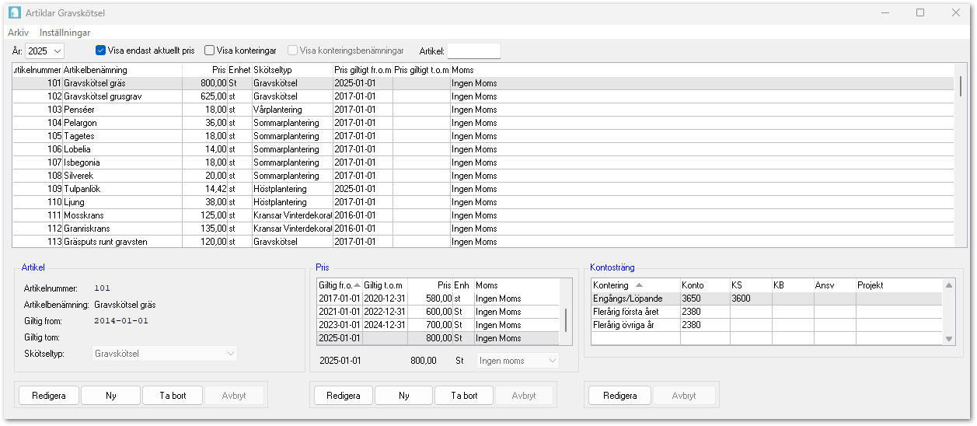Select the Tulpanlök article row
977x426 pixels.
click(483, 189)
